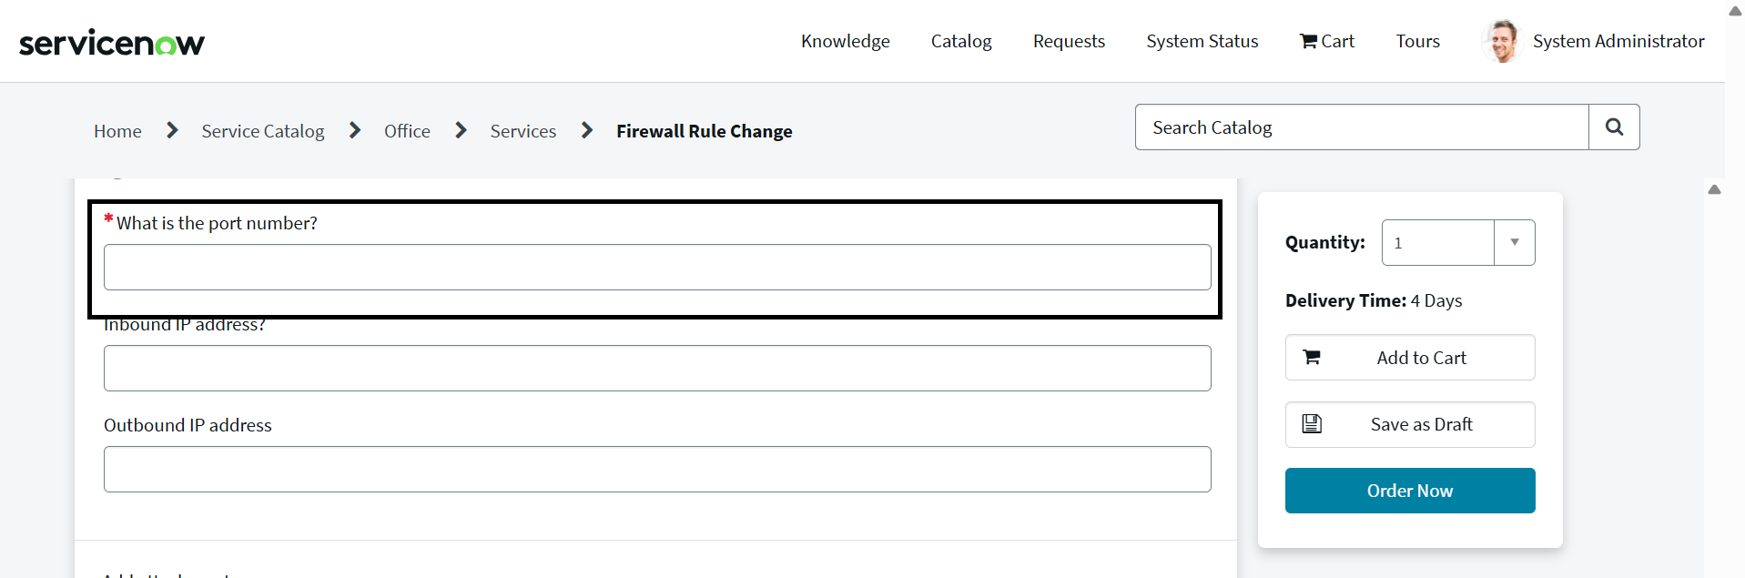Click the inner panel scroll up arrow
Viewport: 1745px width, 578px height.
[1714, 189]
